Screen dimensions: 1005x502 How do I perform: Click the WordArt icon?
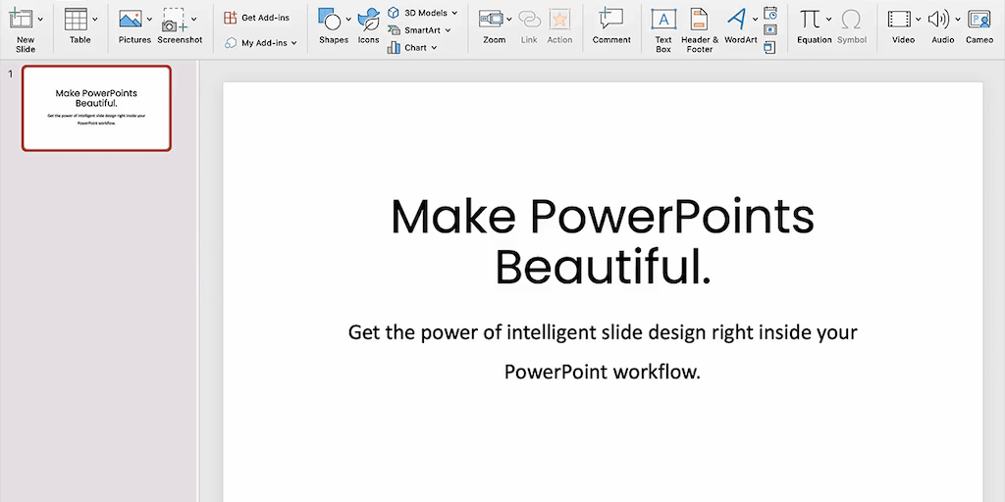[737, 20]
